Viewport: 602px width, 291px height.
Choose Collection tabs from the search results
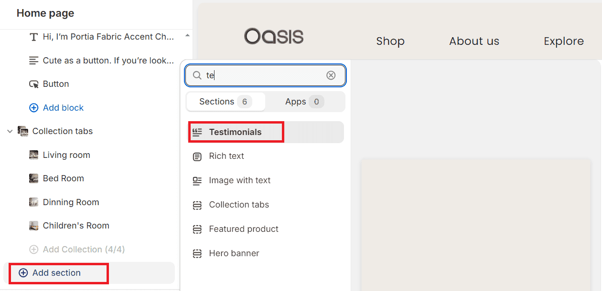(239, 205)
